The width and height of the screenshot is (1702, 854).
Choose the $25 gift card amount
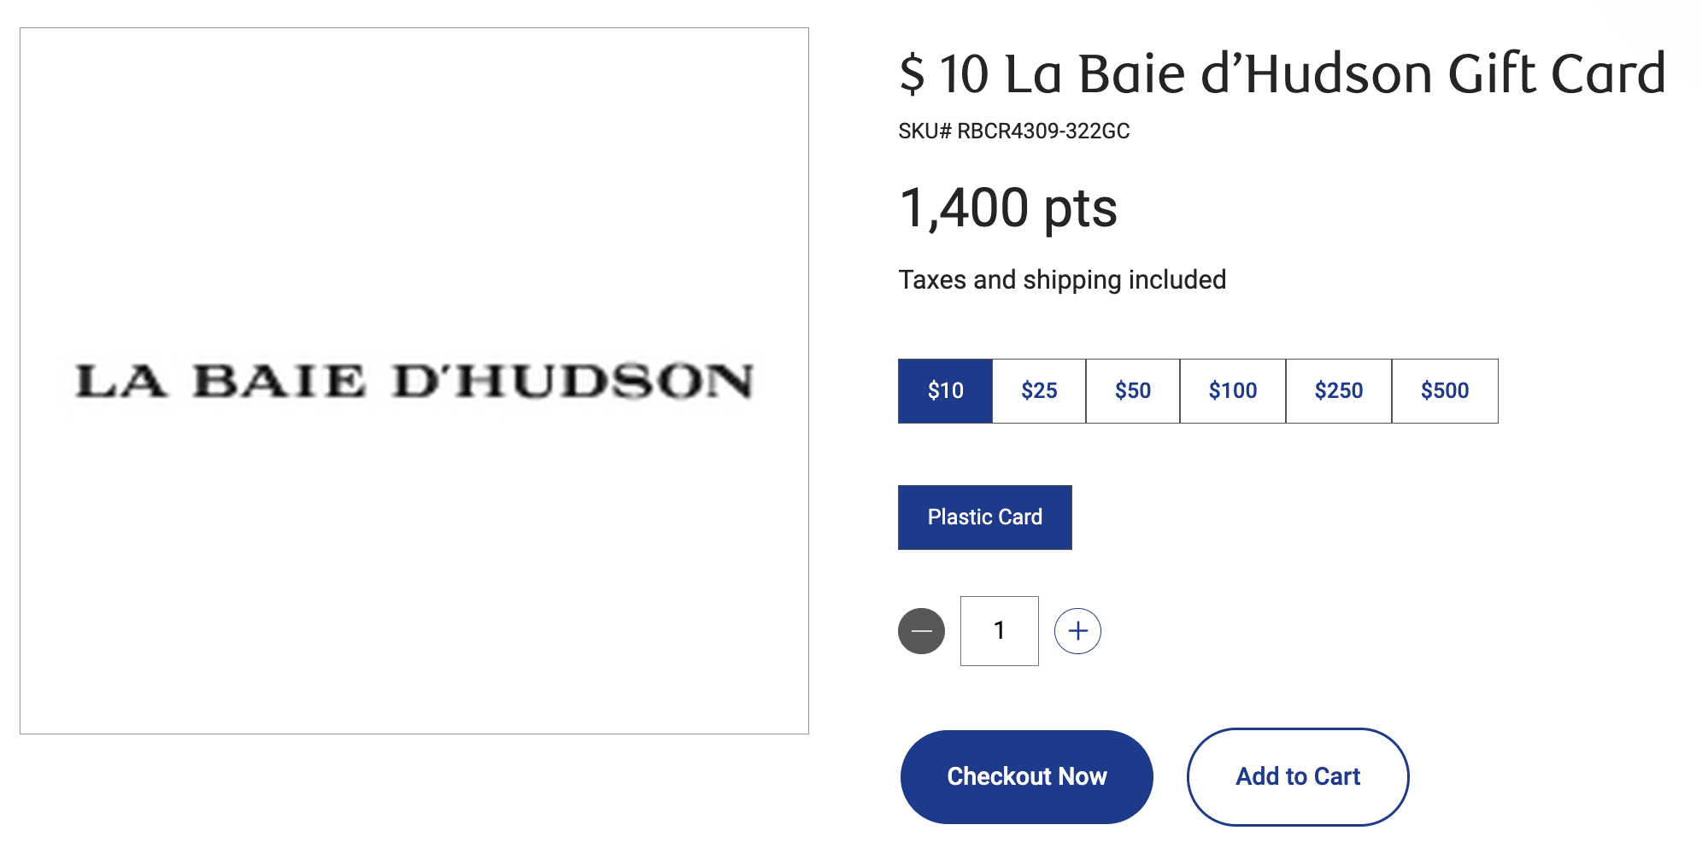click(x=1039, y=391)
